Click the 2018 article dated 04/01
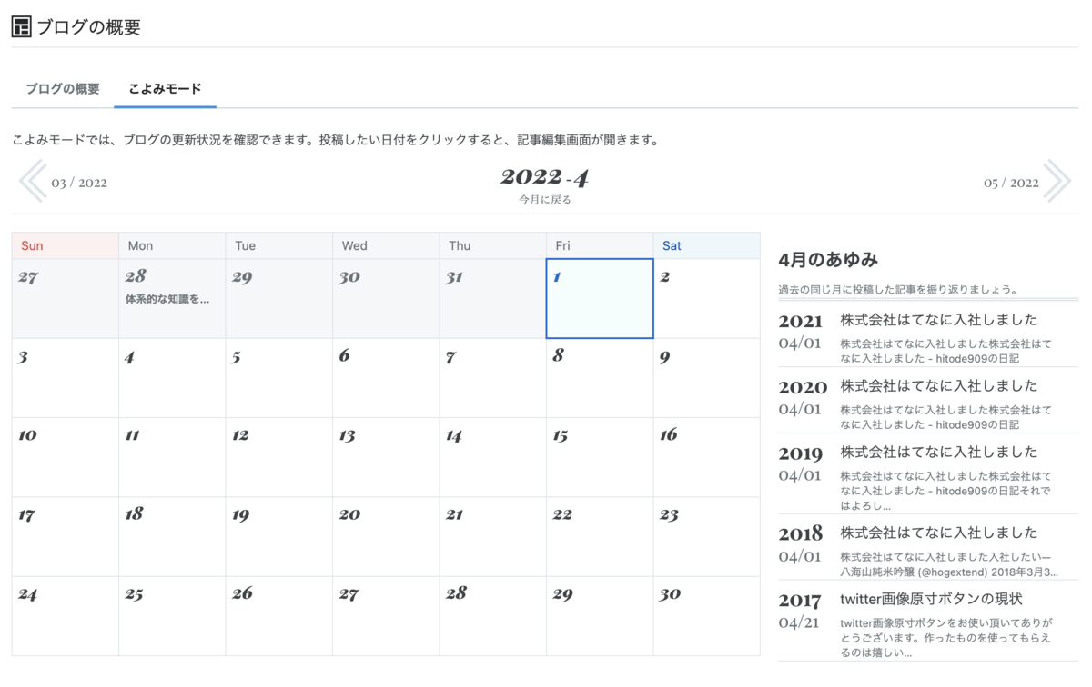The height and width of the screenshot is (687, 1092). pyautogui.click(x=938, y=533)
